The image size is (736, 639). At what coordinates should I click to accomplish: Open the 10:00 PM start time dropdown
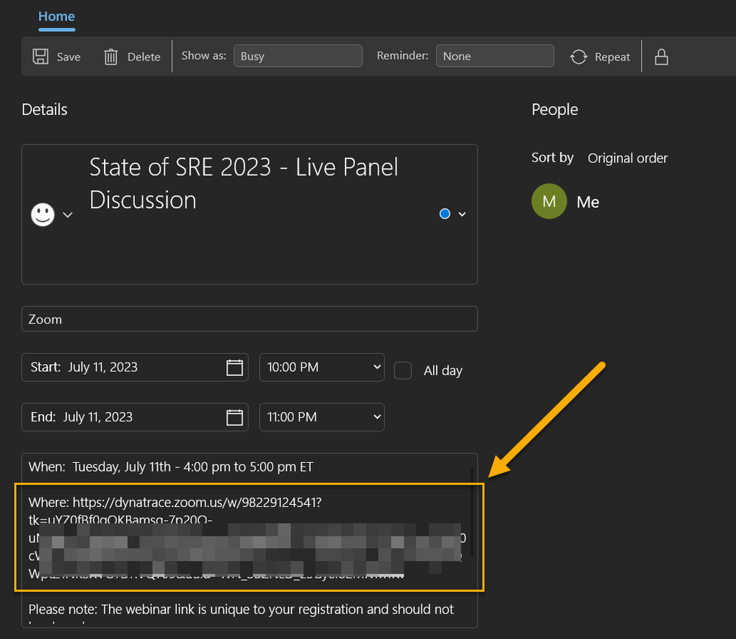(x=321, y=367)
